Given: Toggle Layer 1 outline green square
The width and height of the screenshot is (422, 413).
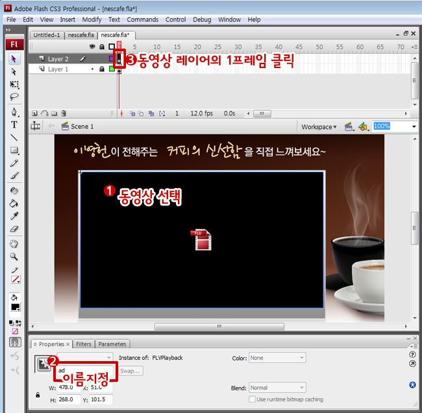Looking at the screenshot, I should [112, 69].
